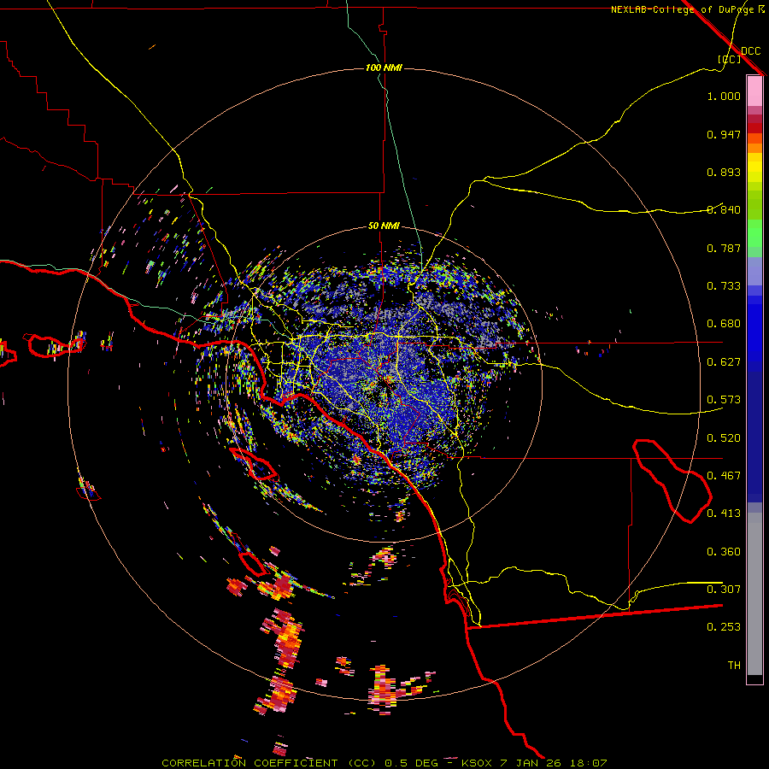The height and width of the screenshot is (769, 769).
Task: Click the '0.413' colorbar value
Action: pyautogui.click(x=724, y=514)
